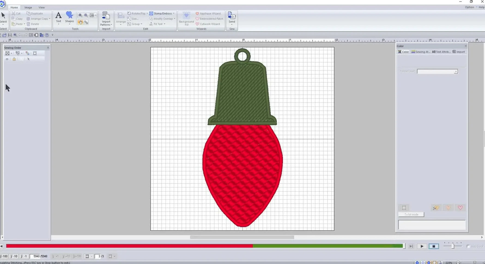Select the Text tool
This screenshot has width=485, height=264.
tap(58, 18)
